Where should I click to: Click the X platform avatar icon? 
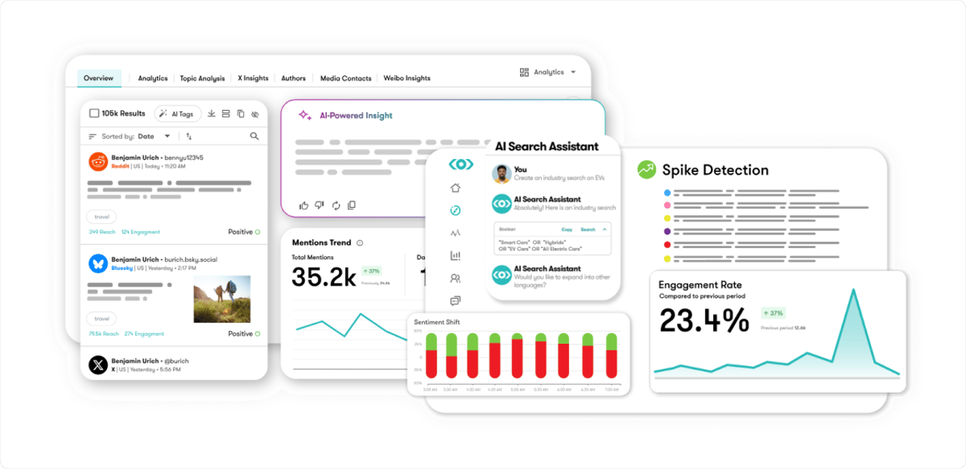(x=98, y=365)
